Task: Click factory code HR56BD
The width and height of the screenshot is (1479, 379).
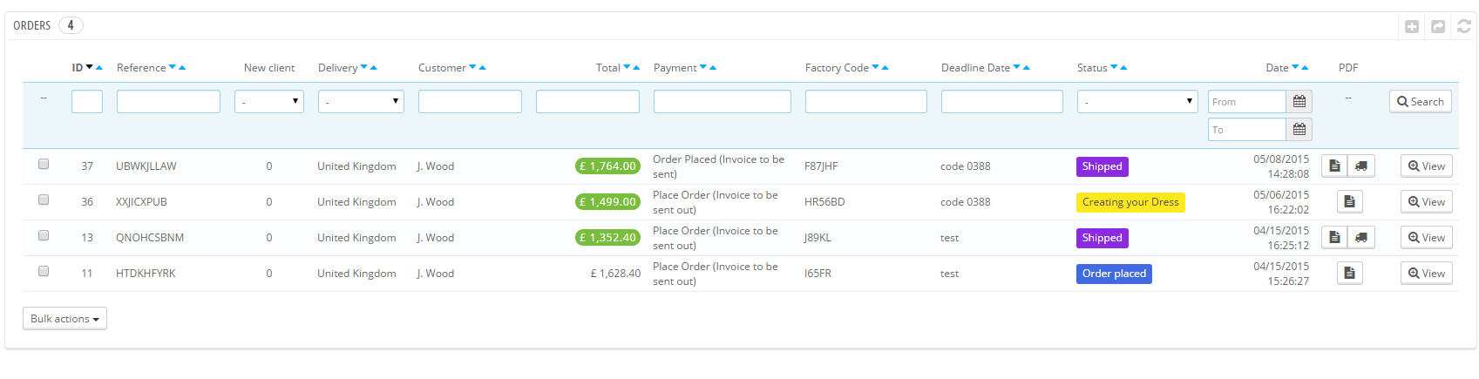Action: [824, 202]
